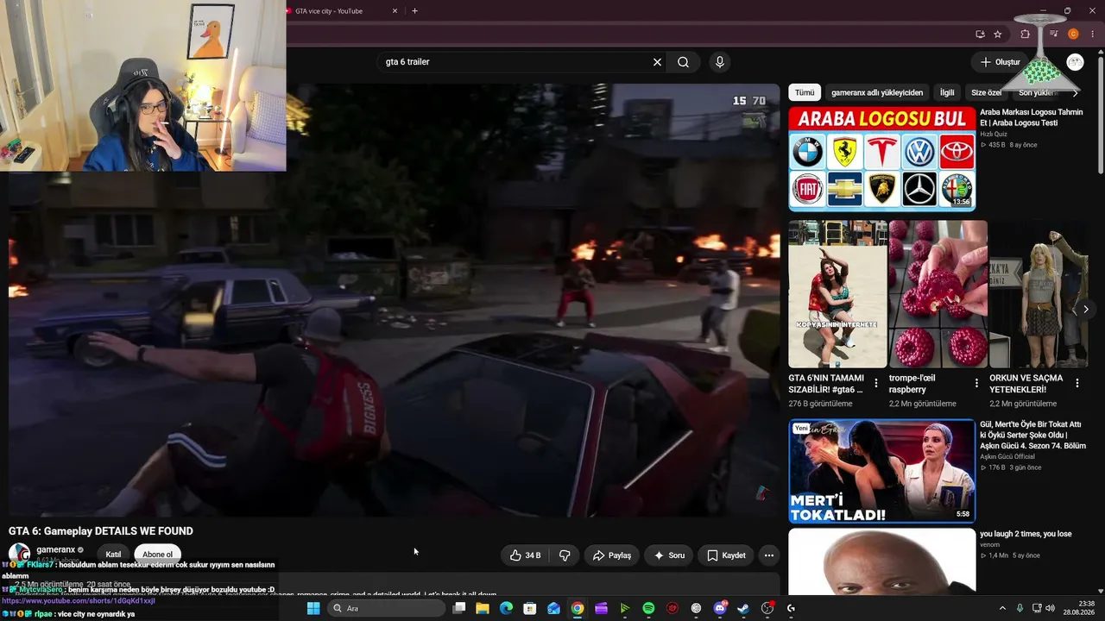Open Chrome profile avatar
The height and width of the screenshot is (621, 1105).
[1074, 34]
